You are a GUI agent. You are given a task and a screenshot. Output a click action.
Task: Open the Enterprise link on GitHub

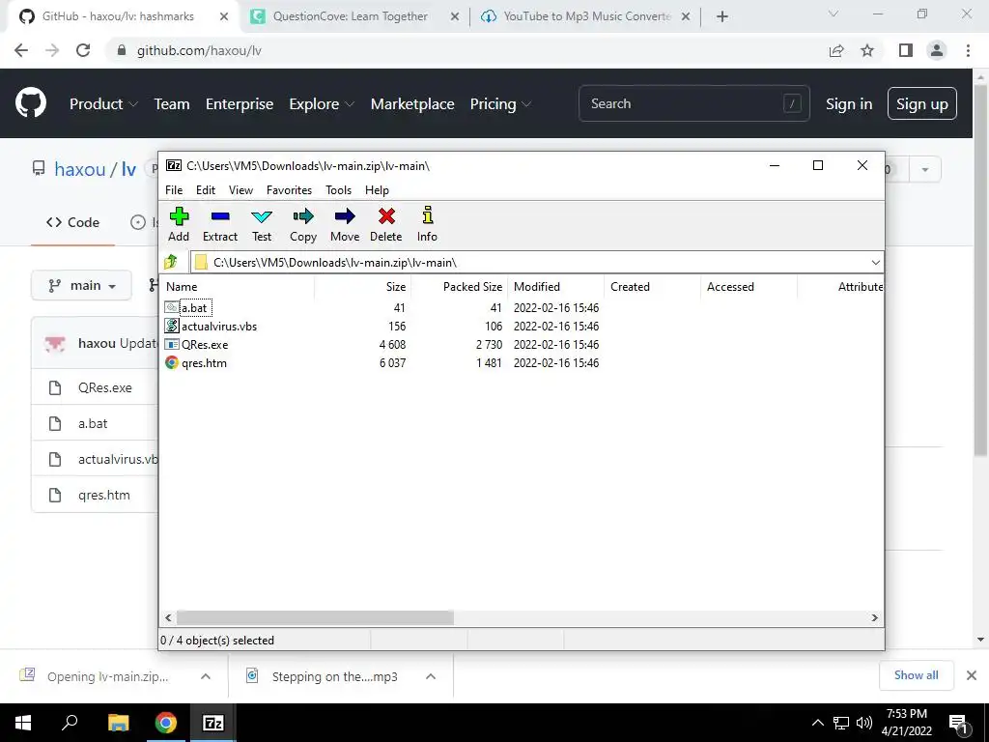point(240,104)
